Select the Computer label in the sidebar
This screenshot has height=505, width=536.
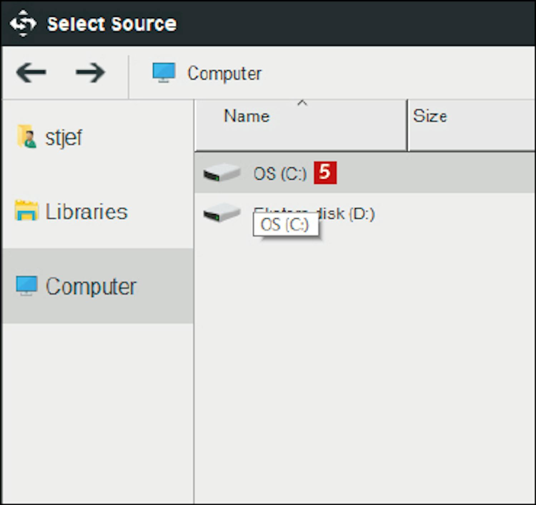tap(91, 286)
